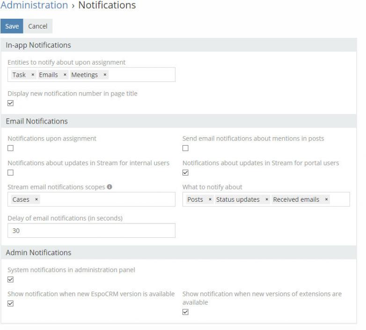Enable notifications upon assignment checkbox
The width and height of the screenshot is (366, 330).
click(11, 148)
